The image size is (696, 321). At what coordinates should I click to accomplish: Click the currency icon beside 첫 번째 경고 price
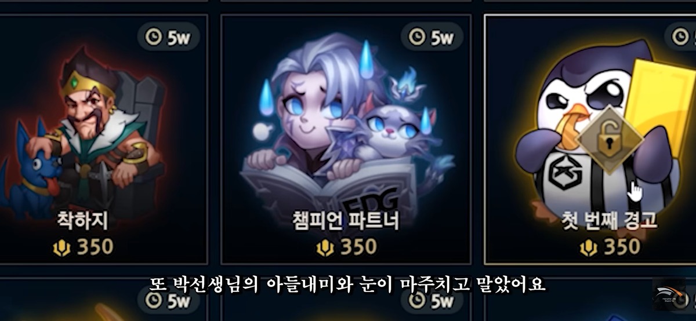coord(589,247)
